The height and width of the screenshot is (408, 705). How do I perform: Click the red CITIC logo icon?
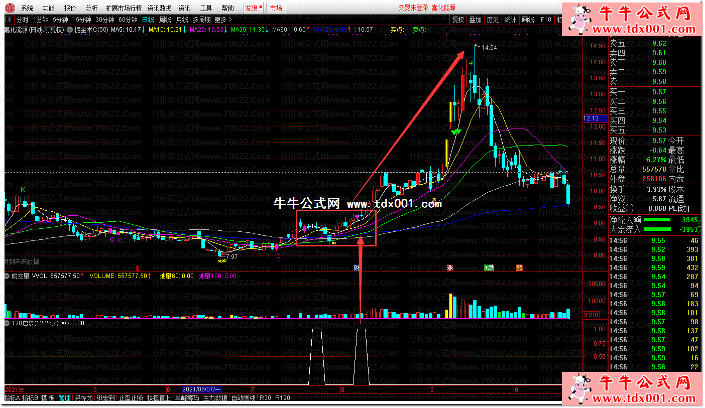10,8
